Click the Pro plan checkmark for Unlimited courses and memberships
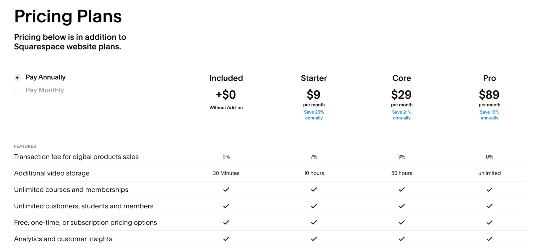552x252 pixels. pyautogui.click(x=489, y=189)
